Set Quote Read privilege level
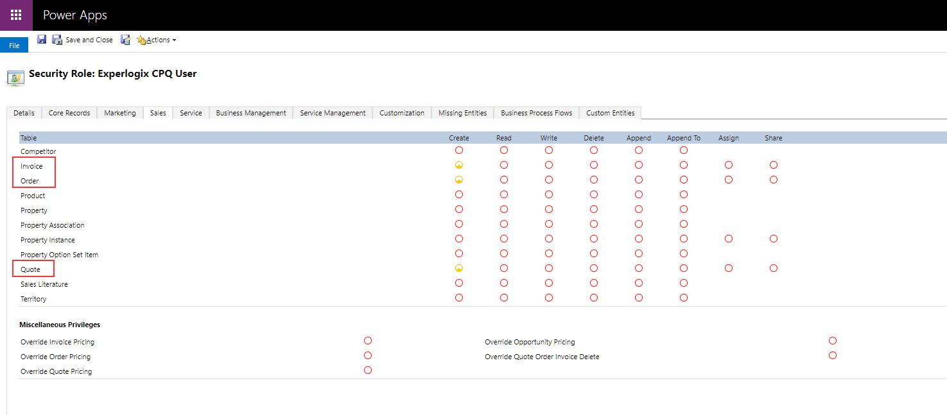Image resolution: width=947 pixels, height=415 pixels. (504, 268)
